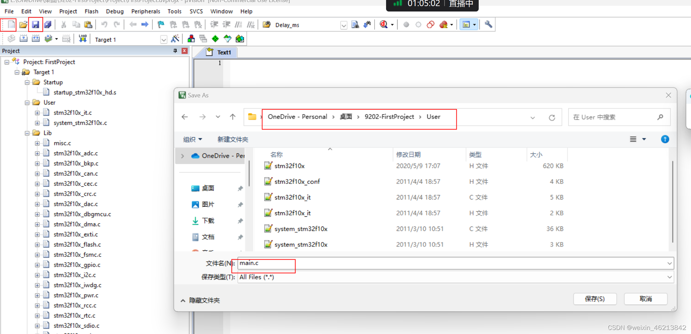Click the Kill All Breakpoints icon
Viewport: 691px width, 334px height.
pos(444,25)
